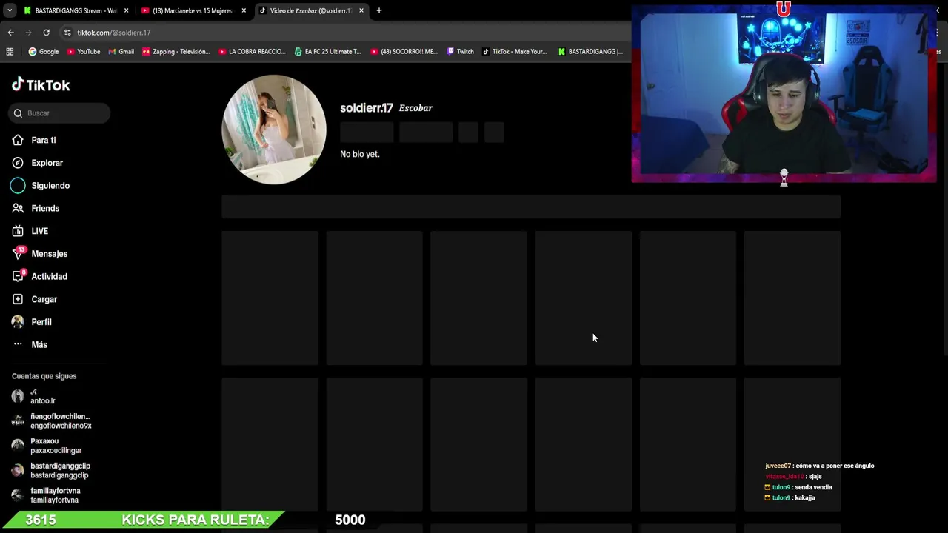948x533 pixels.
Task: Open the Google bookmark
Action: click(43, 52)
